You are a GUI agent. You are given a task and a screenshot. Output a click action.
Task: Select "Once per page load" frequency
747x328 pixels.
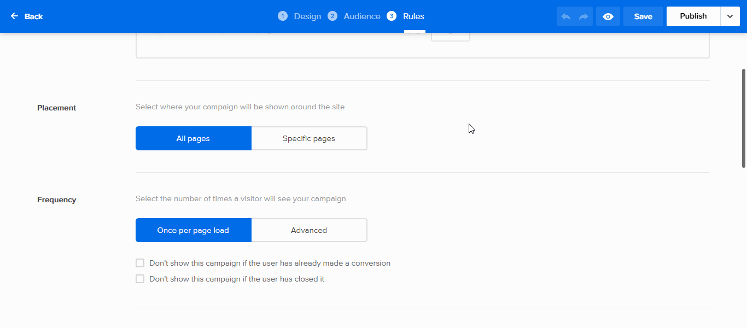click(x=193, y=230)
